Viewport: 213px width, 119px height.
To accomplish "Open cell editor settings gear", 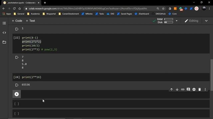I will click(194, 89).
